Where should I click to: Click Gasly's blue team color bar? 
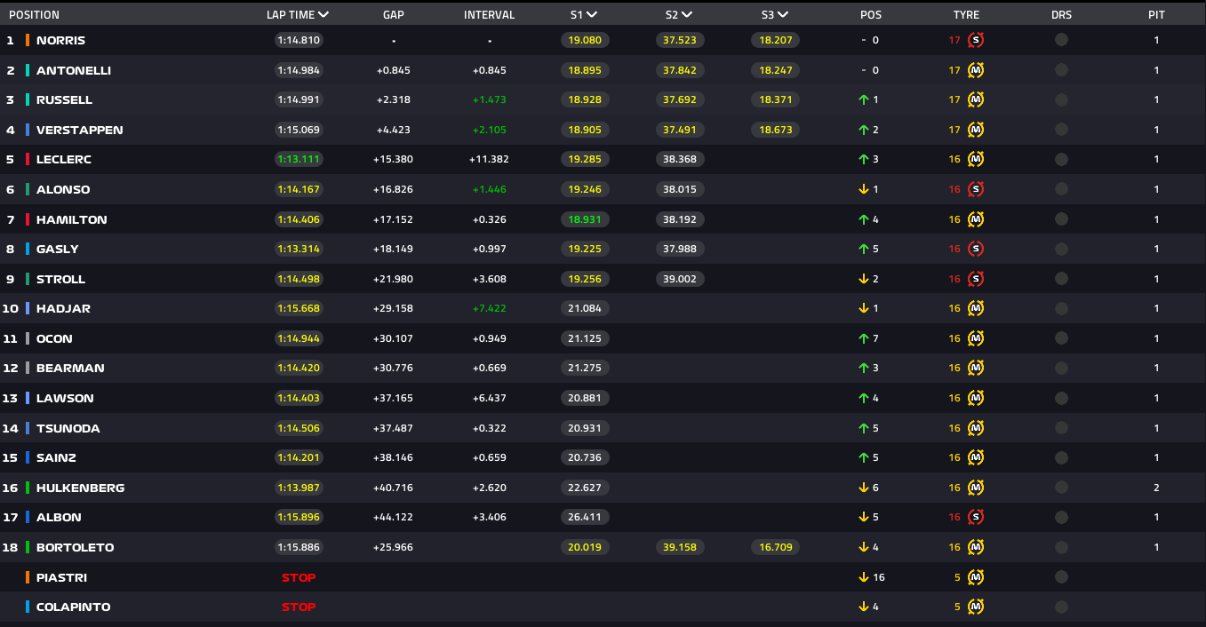coord(28,250)
